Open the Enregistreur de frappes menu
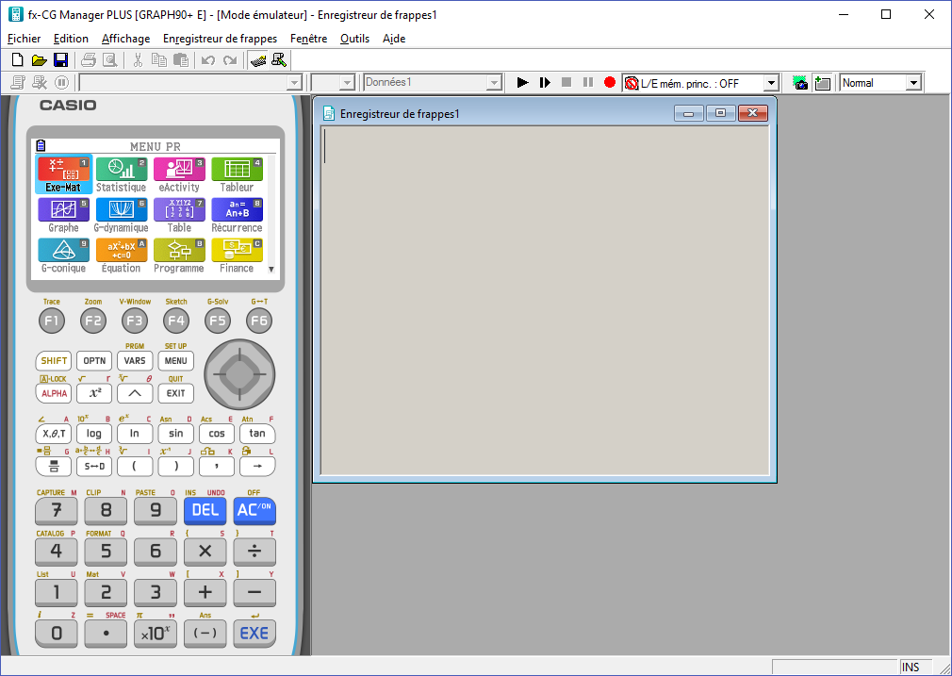 pos(220,39)
